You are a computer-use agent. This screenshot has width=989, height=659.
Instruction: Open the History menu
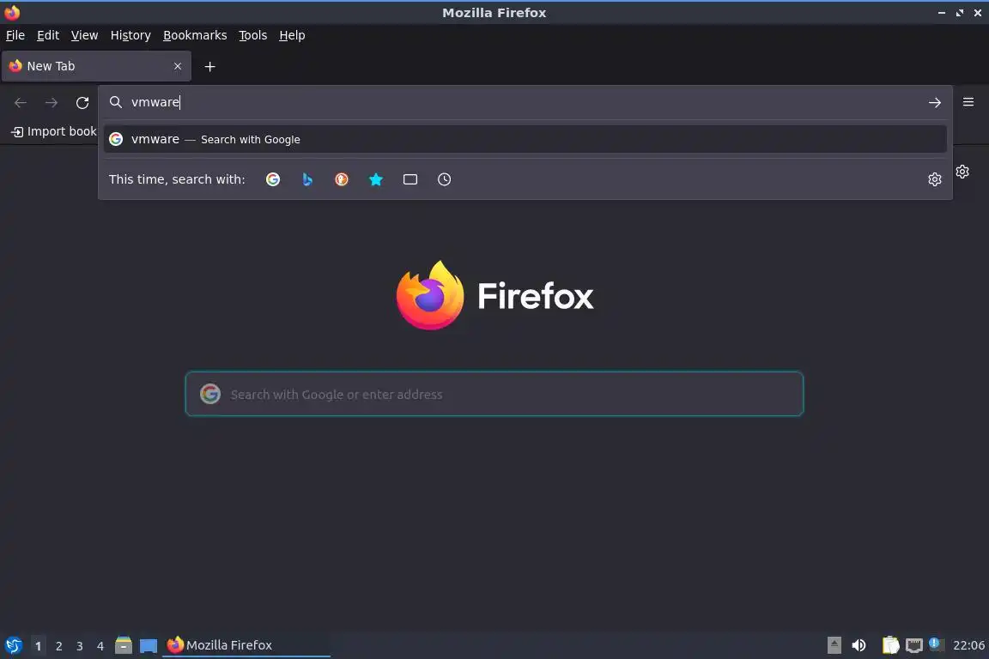[x=130, y=35]
